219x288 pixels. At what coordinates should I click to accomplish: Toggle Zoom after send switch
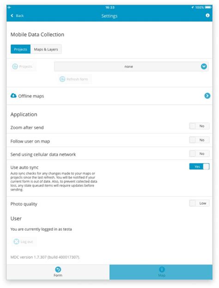pos(199,126)
